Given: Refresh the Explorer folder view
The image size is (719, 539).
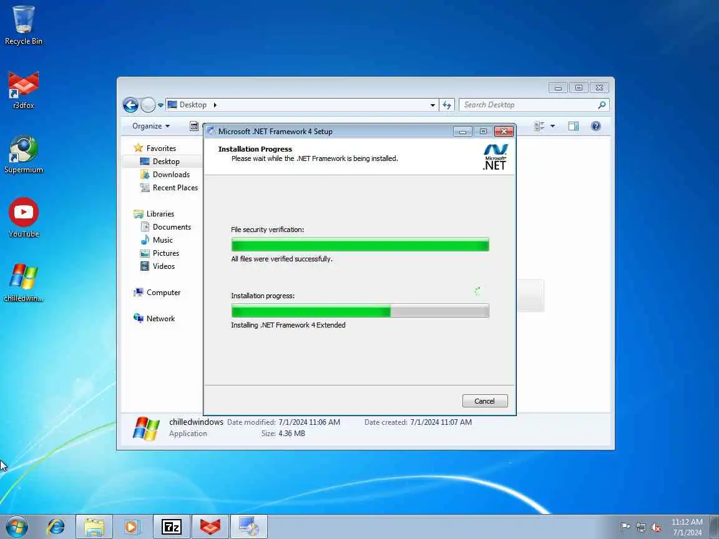Looking at the screenshot, I should (x=447, y=105).
